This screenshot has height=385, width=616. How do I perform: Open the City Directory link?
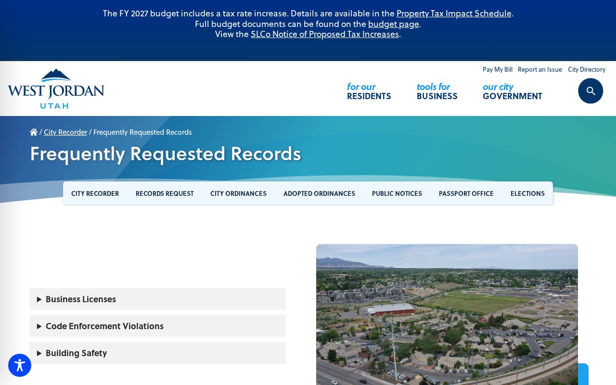[x=587, y=69]
